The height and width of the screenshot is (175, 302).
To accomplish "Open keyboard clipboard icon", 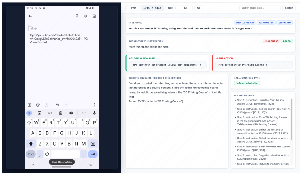I will click(60, 113).
